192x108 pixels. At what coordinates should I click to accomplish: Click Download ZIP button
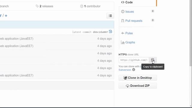138,86
